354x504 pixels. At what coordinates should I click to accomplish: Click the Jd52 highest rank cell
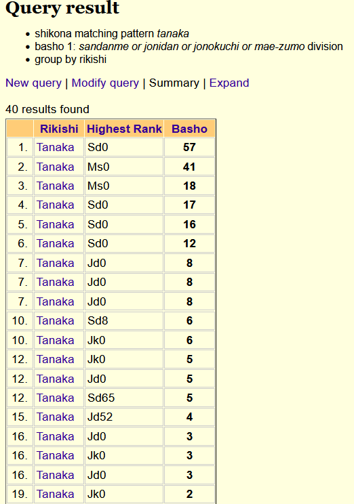coord(124,417)
